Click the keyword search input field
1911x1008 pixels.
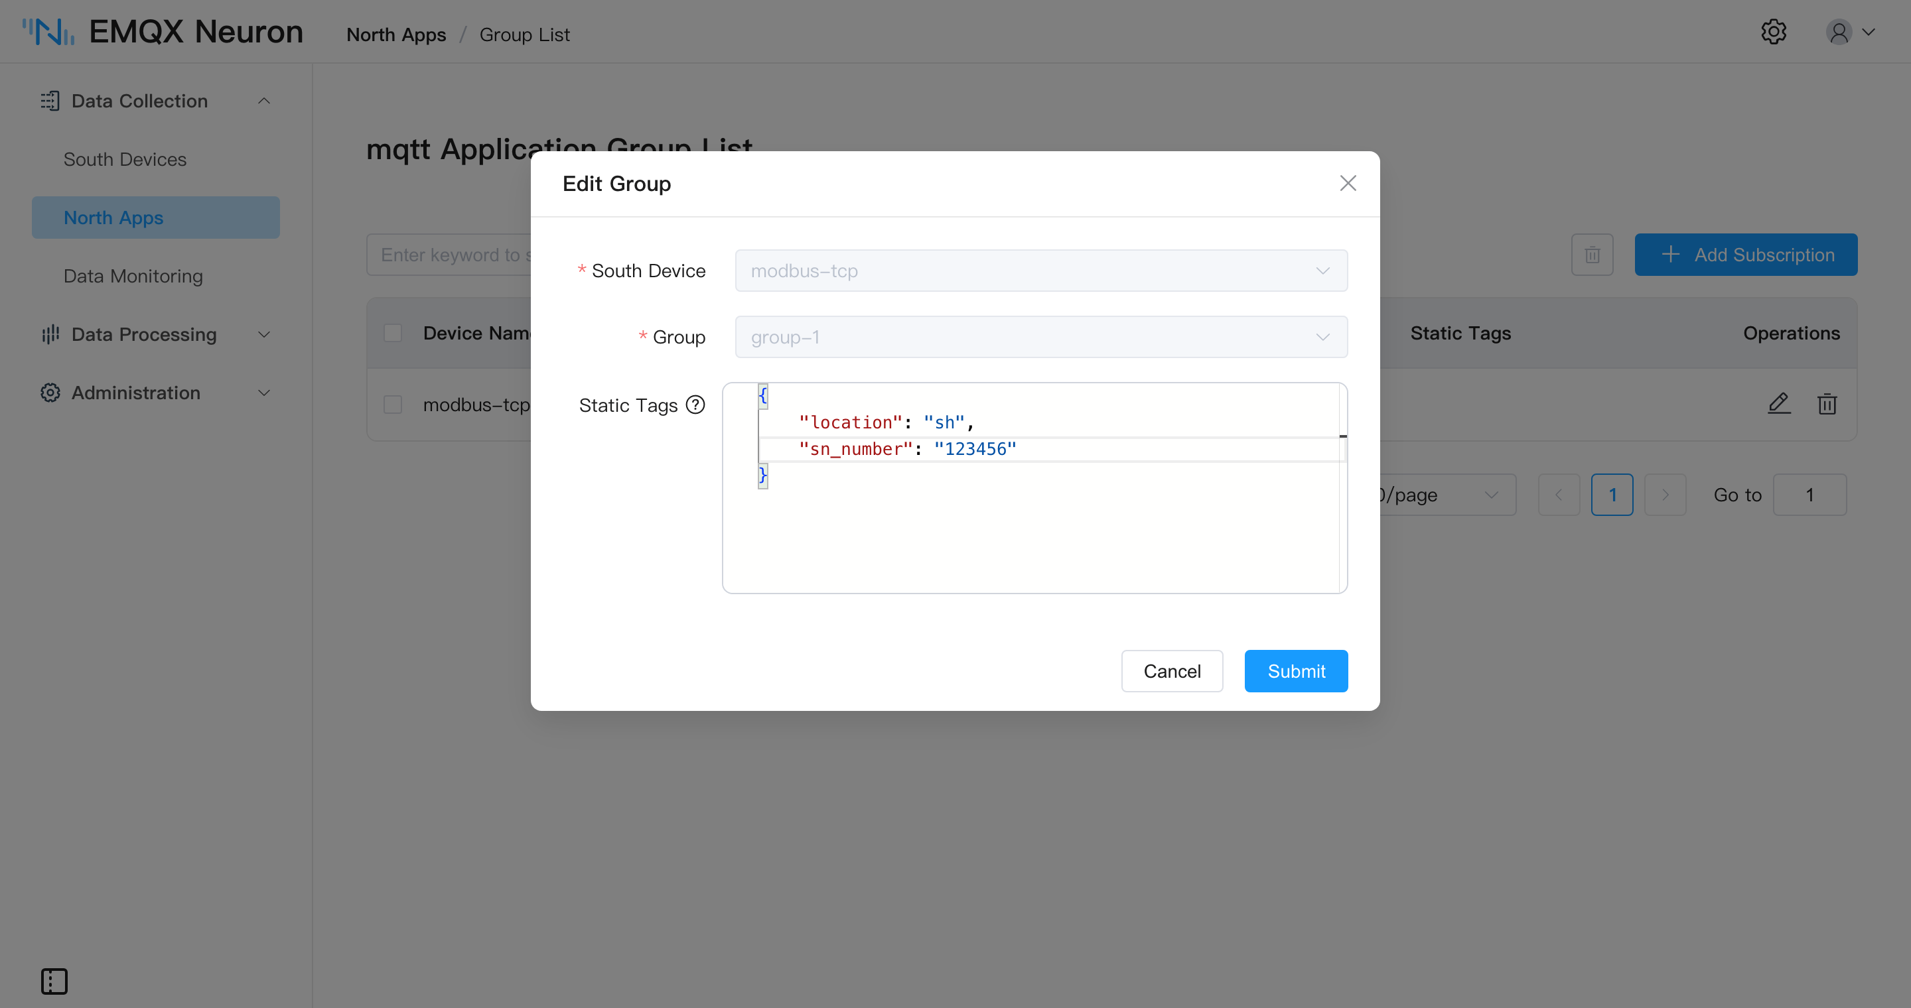[449, 255]
